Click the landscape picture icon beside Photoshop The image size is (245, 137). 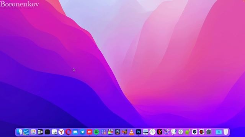(x=145, y=132)
